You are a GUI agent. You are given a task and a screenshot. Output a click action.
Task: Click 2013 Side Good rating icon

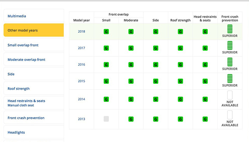pyautogui.click(x=156, y=119)
